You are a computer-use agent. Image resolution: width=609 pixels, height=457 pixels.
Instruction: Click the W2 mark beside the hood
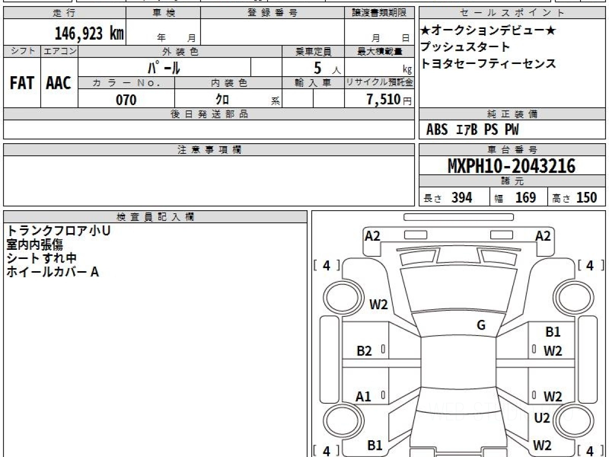(379, 305)
